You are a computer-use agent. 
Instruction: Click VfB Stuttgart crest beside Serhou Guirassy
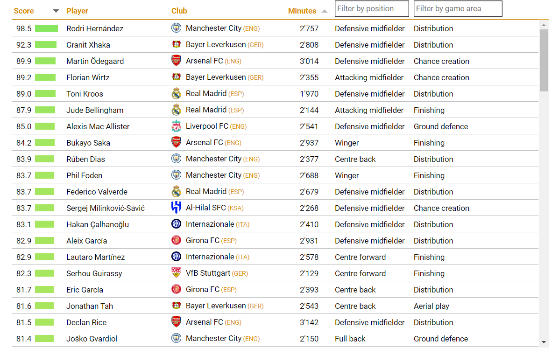176,273
